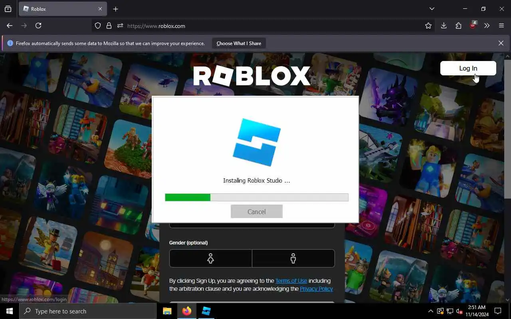Open the Terms of Use link
The image size is (511, 319).
291,281
